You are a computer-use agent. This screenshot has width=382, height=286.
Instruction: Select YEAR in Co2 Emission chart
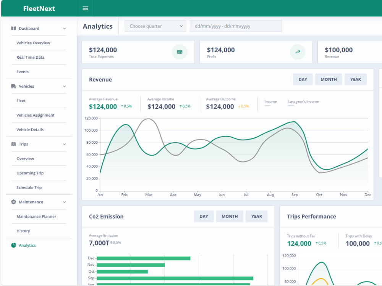point(257,216)
